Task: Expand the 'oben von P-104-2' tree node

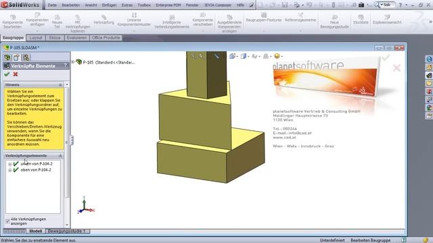Action: 9,170
